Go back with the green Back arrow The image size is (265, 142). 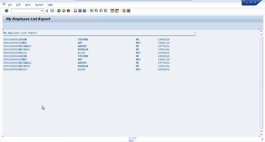(x=59, y=11)
